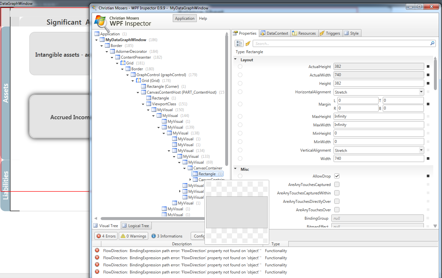The height and width of the screenshot is (278, 442).
Task: Open the Application menu
Action: [184, 18]
